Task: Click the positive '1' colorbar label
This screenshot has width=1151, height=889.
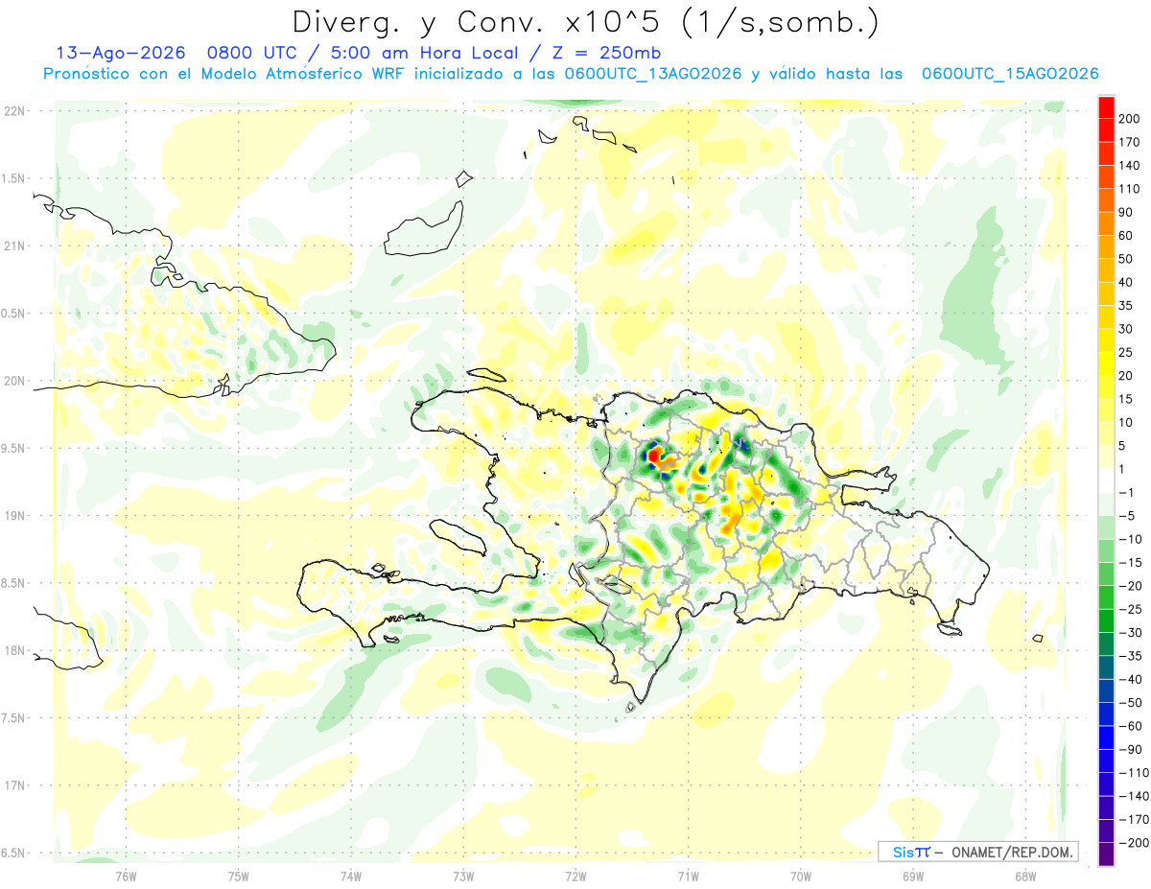Action: (x=1123, y=469)
